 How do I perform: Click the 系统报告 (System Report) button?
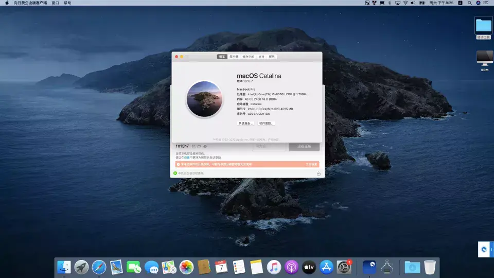tap(245, 123)
